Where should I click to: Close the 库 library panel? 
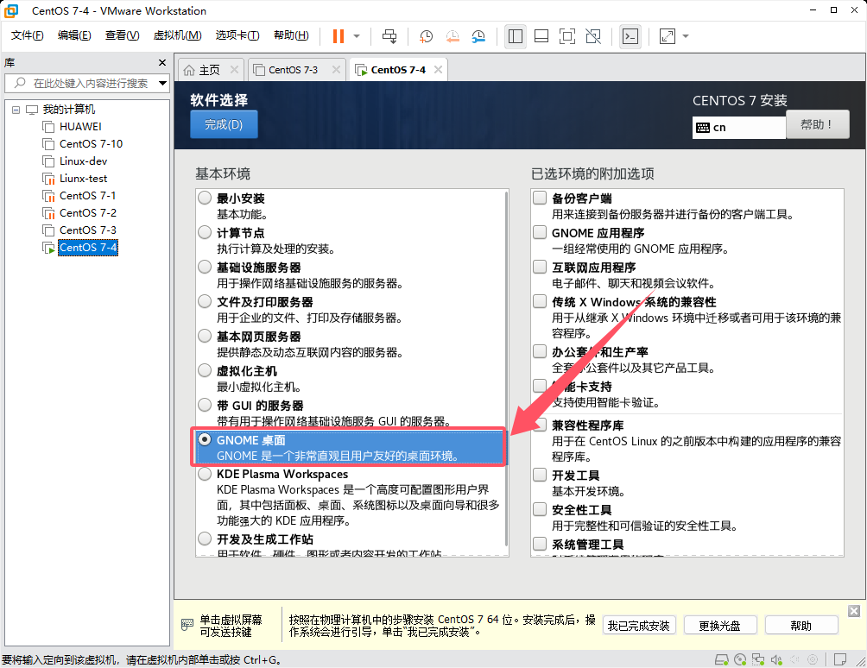(162, 63)
